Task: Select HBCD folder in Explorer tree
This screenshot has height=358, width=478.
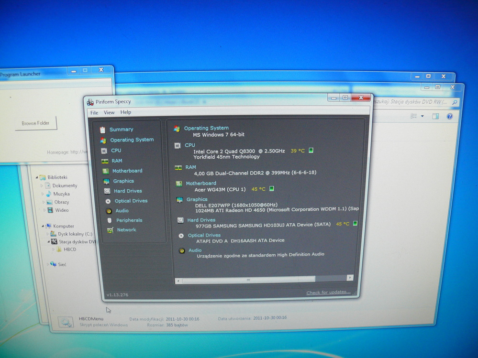Action: point(70,250)
